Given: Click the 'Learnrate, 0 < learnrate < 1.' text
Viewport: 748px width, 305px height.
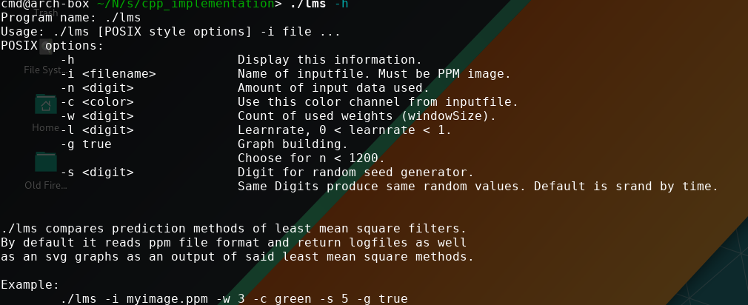Looking at the screenshot, I should pos(344,130).
